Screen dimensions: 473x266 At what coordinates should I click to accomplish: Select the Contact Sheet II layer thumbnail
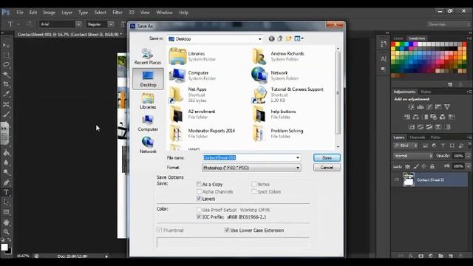coord(409,180)
